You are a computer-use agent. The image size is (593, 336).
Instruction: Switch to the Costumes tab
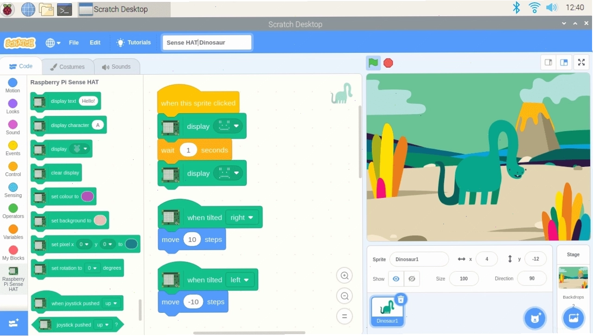click(x=67, y=67)
